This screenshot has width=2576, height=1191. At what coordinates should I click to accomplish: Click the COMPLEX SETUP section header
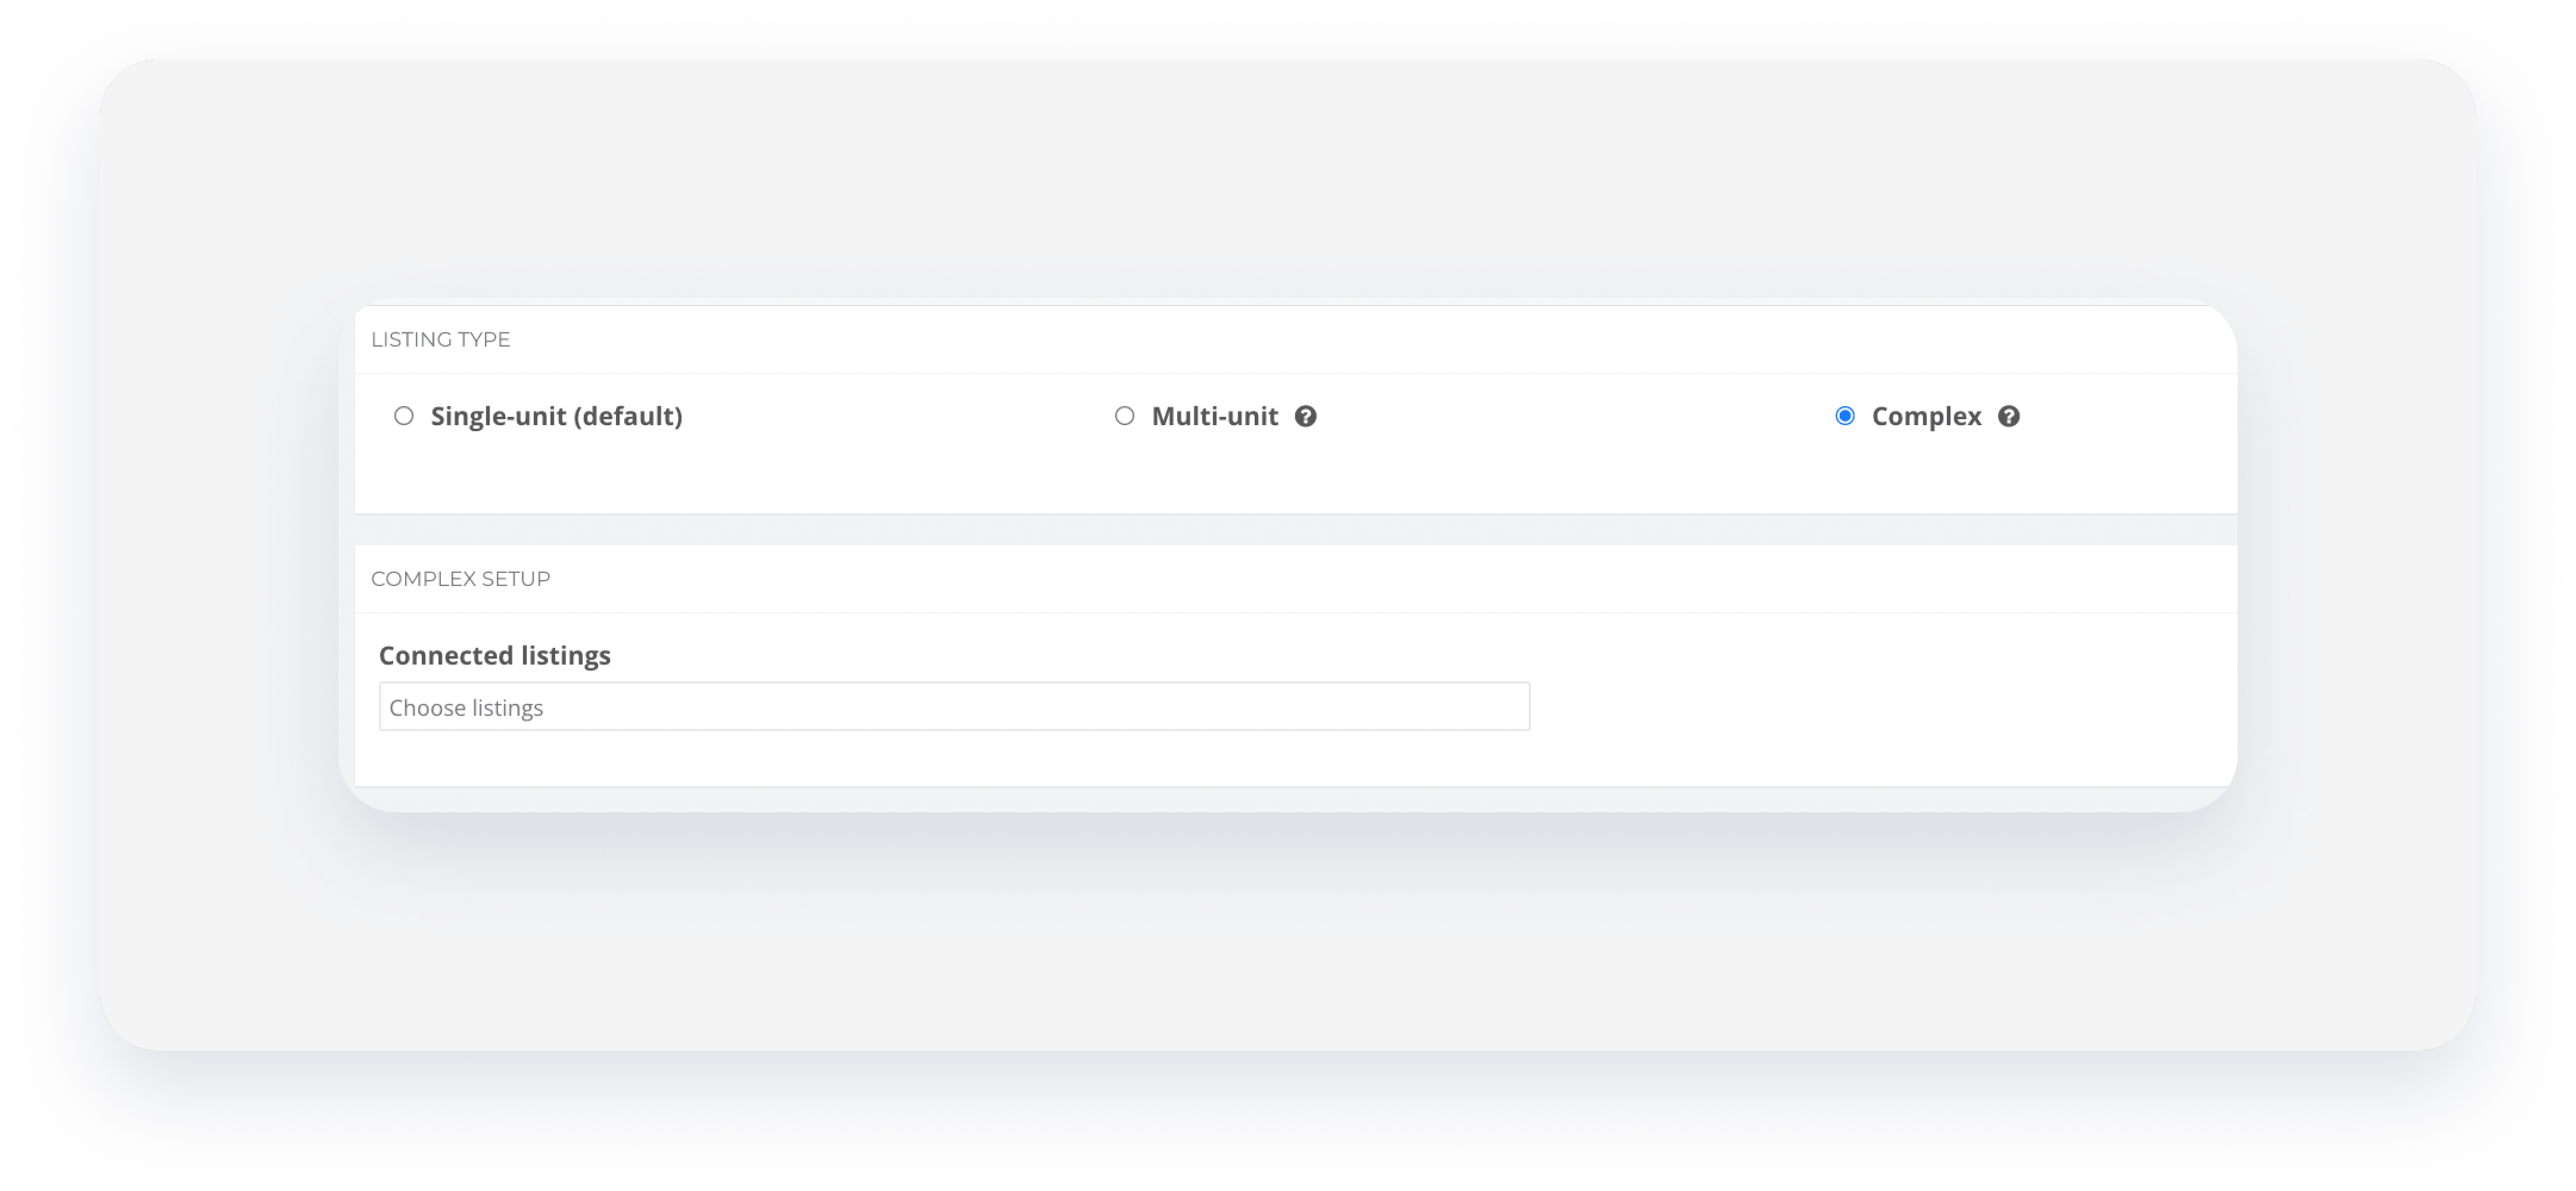tap(460, 579)
